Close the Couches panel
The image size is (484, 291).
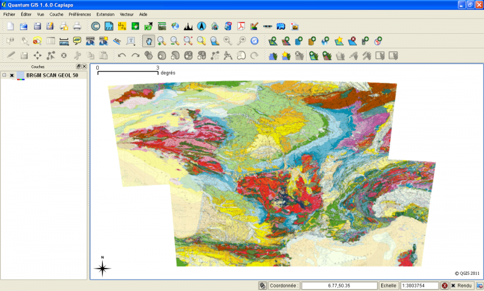click(x=84, y=67)
